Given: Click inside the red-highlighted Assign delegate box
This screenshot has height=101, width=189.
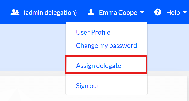Looking at the screenshot, I should click(x=106, y=65).
